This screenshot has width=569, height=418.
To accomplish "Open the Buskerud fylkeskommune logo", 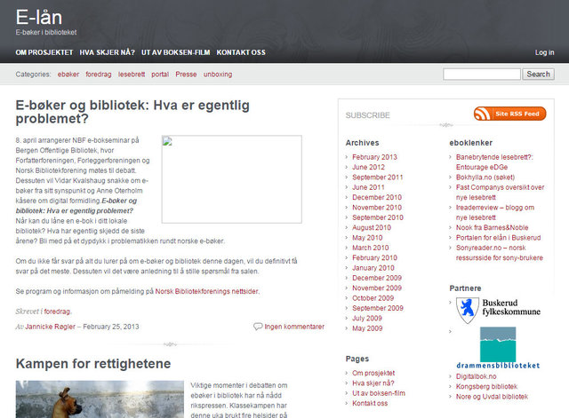I will pos(498,311).
